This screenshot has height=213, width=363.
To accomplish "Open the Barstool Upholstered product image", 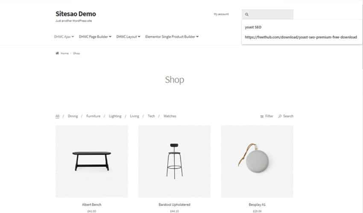I will coord(174,161).
